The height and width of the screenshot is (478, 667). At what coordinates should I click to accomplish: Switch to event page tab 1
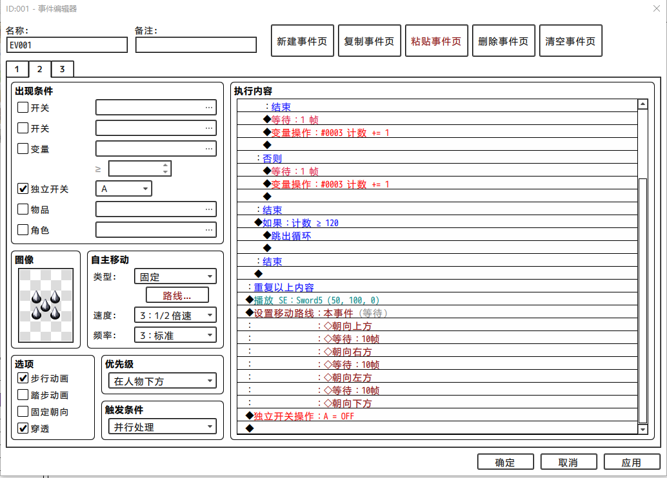[17, 70]
